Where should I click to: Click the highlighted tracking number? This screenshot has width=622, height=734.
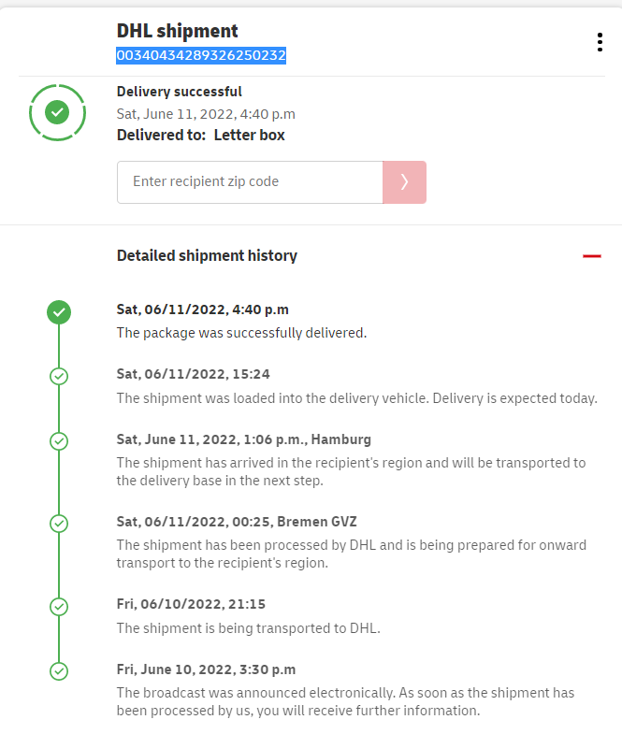201,56
